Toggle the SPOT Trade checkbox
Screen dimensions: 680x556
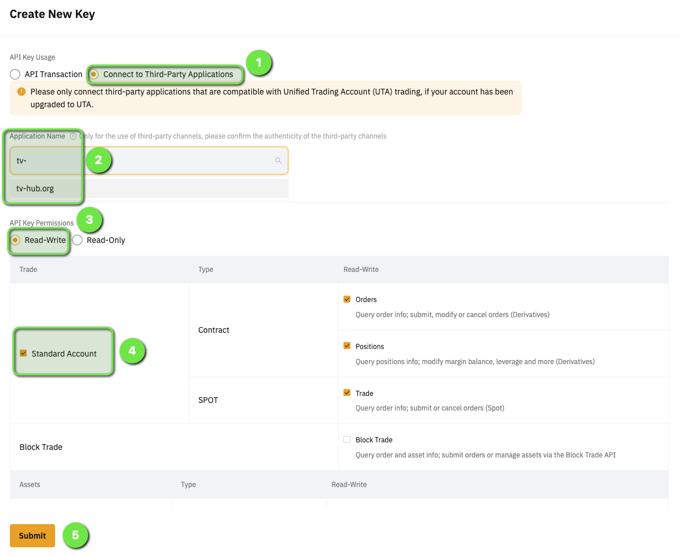(347, 393)
